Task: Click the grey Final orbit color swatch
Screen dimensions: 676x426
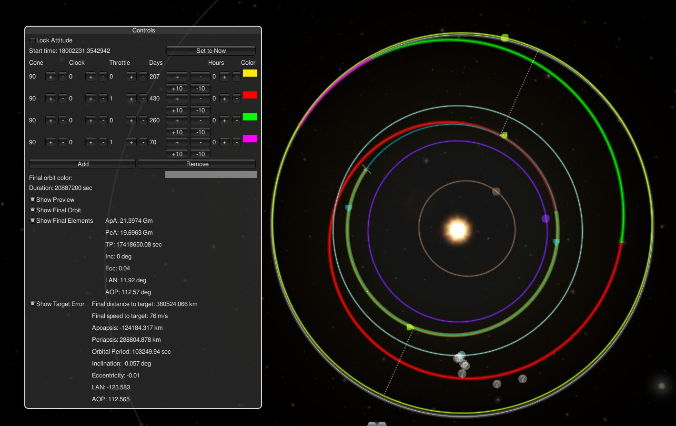Action: [x=211, y=175]
